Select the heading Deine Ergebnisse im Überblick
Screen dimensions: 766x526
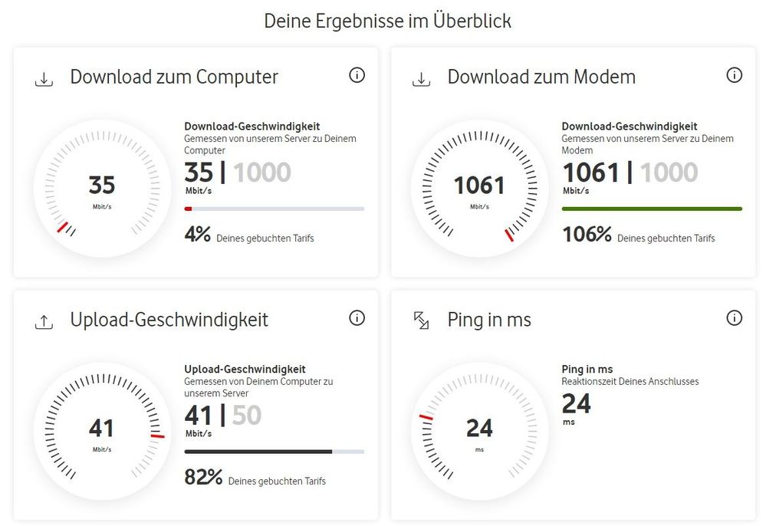coord(387,21)
